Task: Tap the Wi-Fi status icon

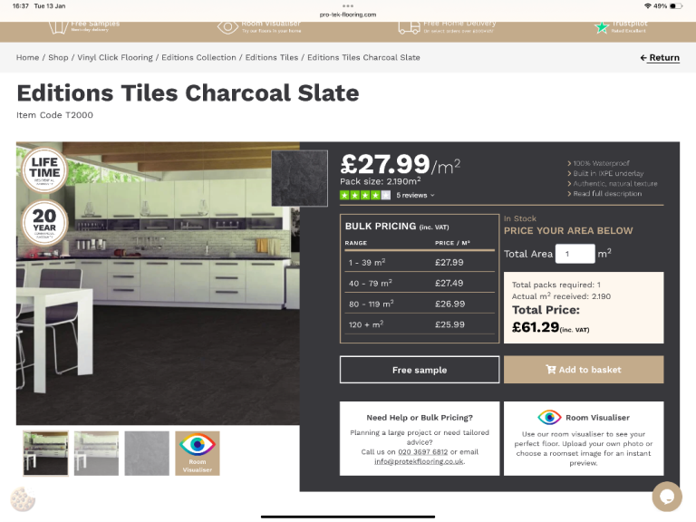Action: click(x=648, y=5)
